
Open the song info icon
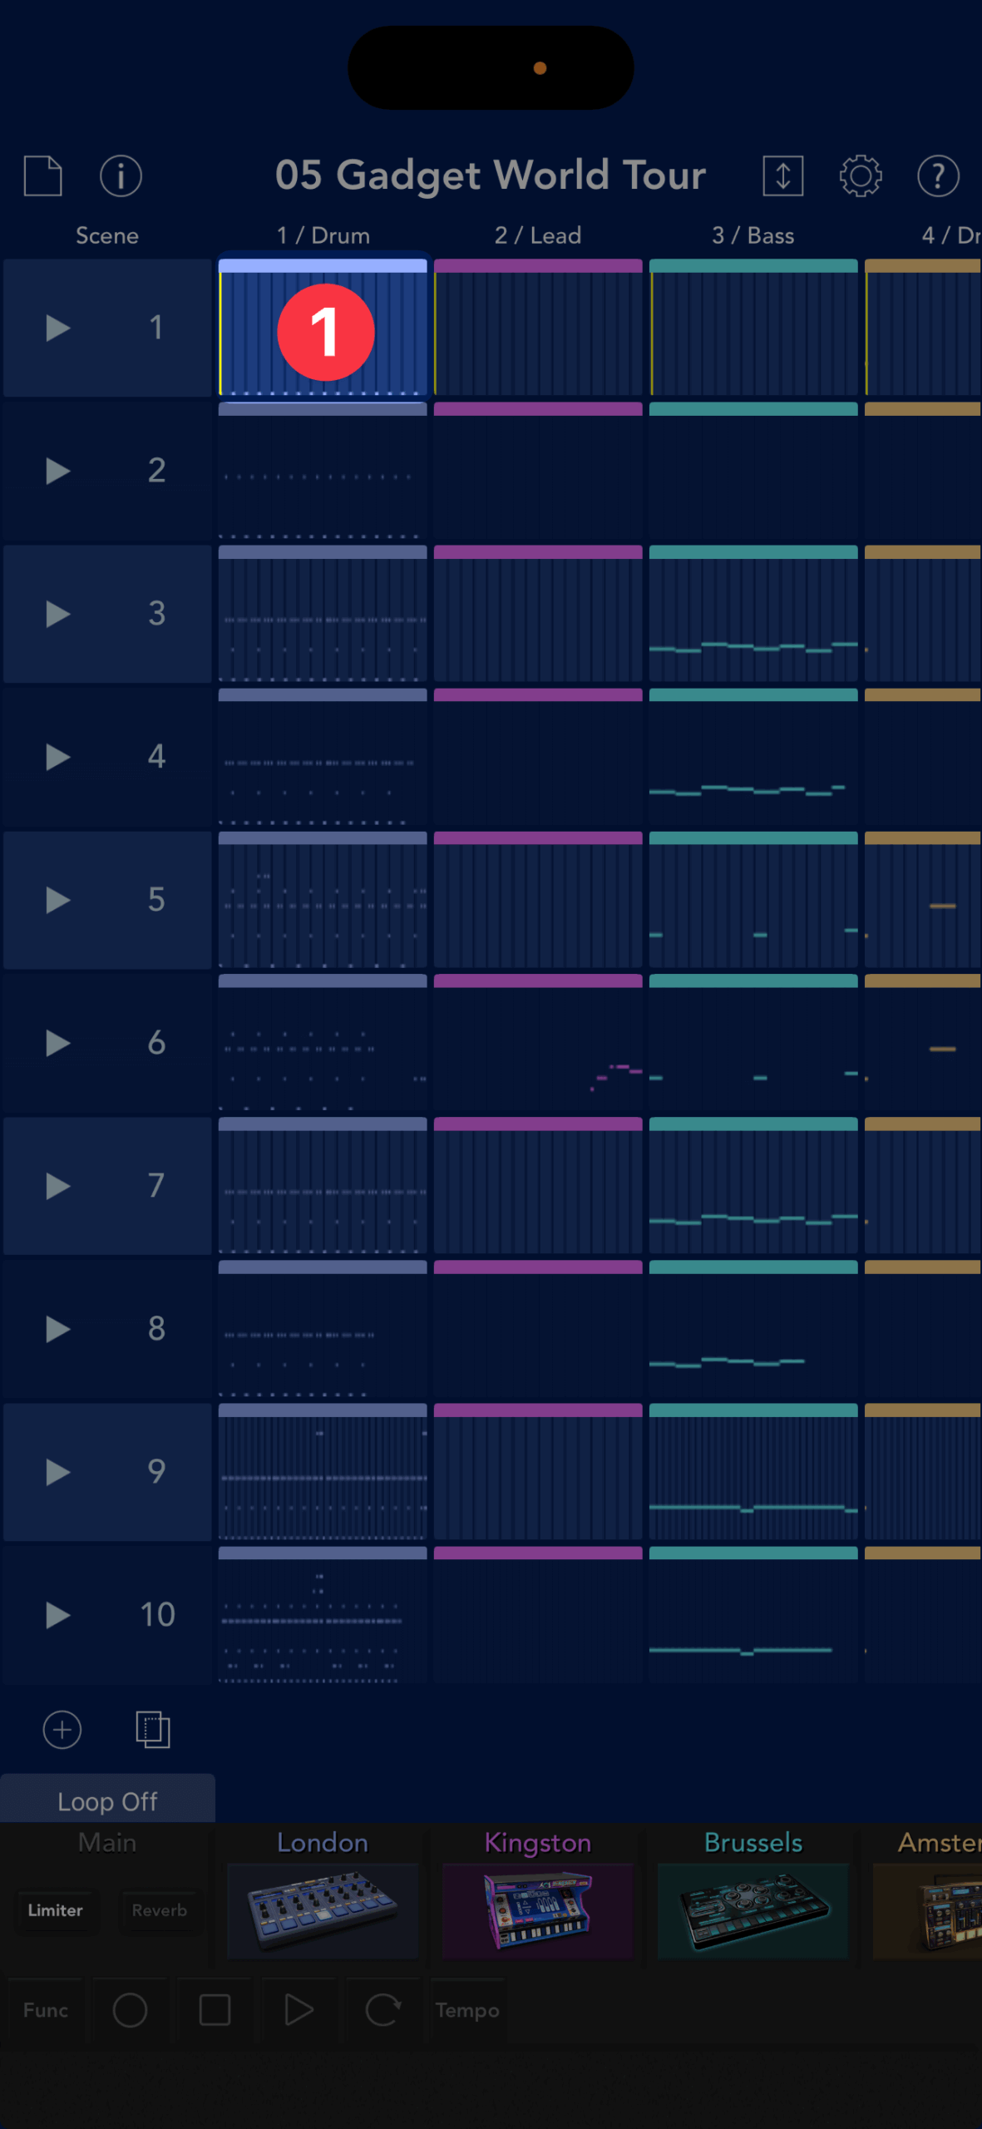pos(121,175)
